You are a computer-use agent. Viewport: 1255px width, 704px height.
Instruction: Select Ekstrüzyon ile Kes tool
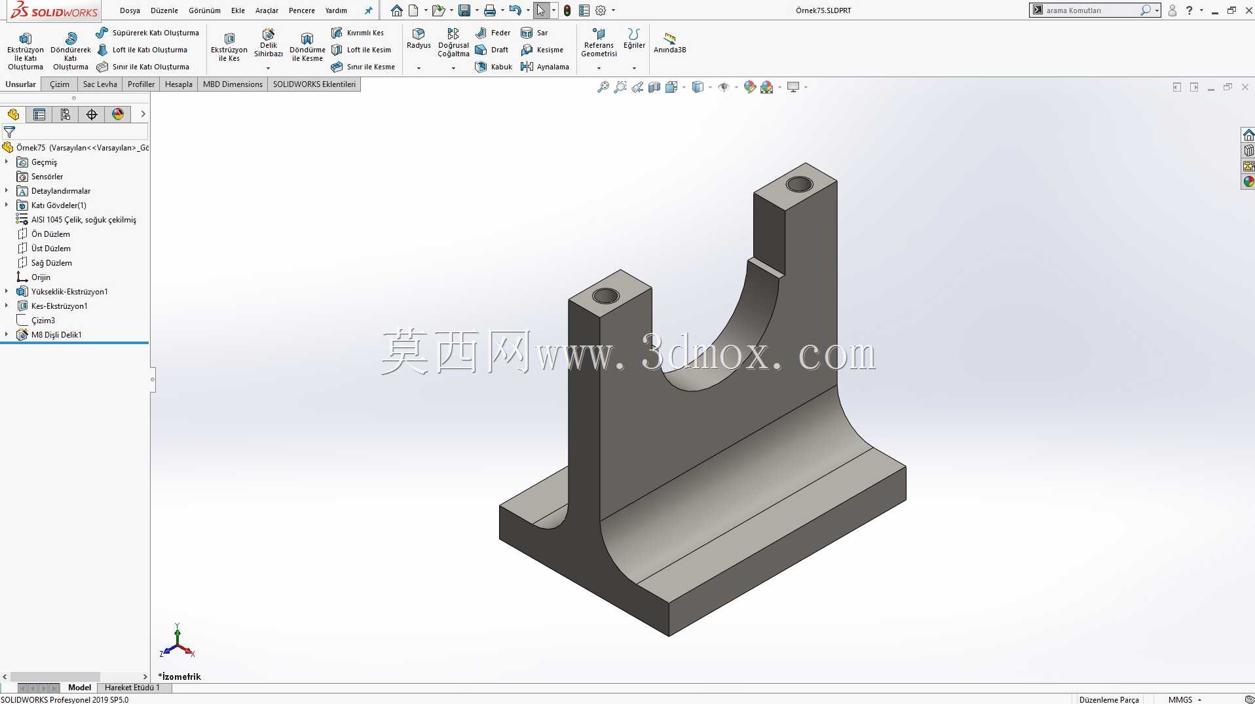tap(229, 47)
